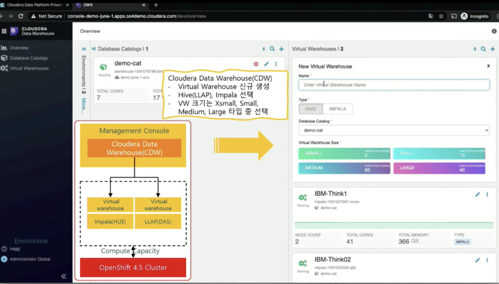Image resolution: width=499 pixels, height=284 pixels.
Task: Add a new Virtual Warehouse
Action: 493,49
